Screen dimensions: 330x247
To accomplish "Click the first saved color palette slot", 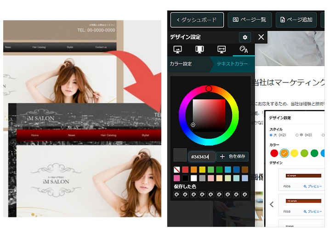I will coord(177,195).
